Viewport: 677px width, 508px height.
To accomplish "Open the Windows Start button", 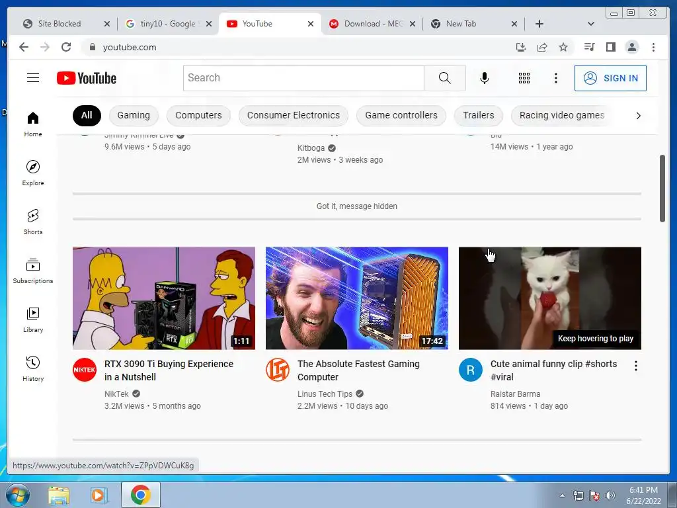I will point(17,495).
